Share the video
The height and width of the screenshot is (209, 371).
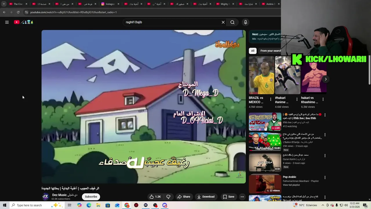pyautogui.click(x=184, y=197)
